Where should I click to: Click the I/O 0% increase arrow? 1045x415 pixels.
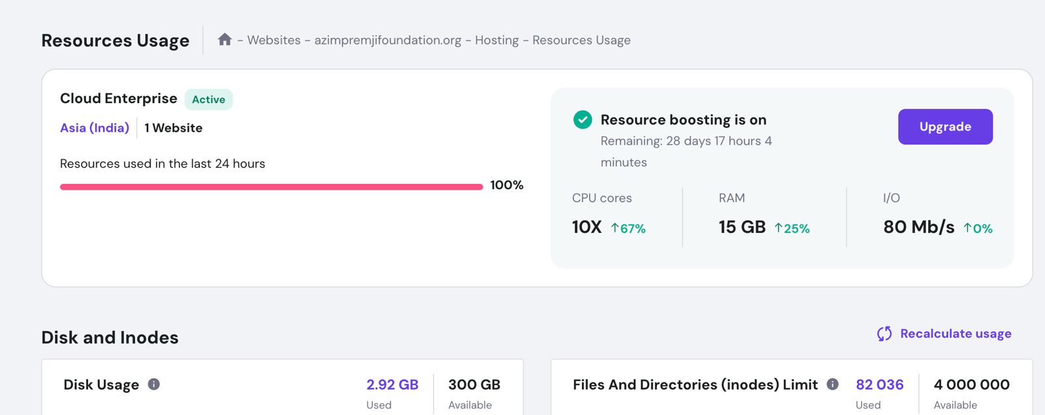point(967,228)
